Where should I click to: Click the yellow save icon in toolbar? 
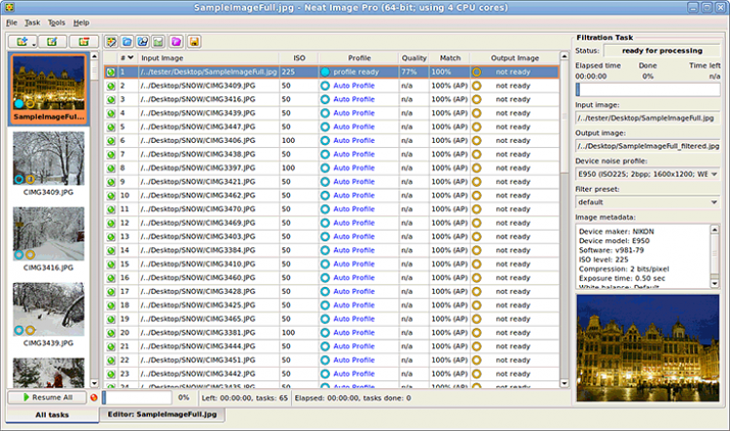point(194,42)
